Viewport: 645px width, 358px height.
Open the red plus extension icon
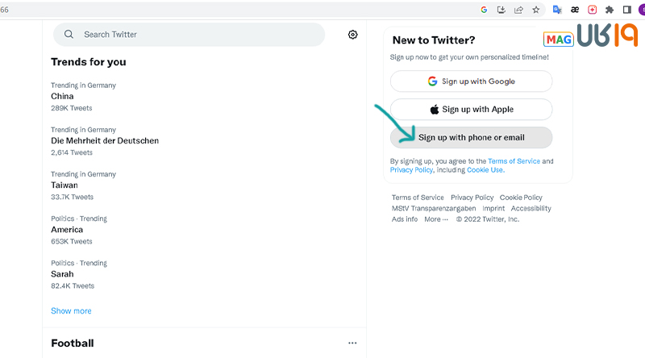tap(592, 10)
